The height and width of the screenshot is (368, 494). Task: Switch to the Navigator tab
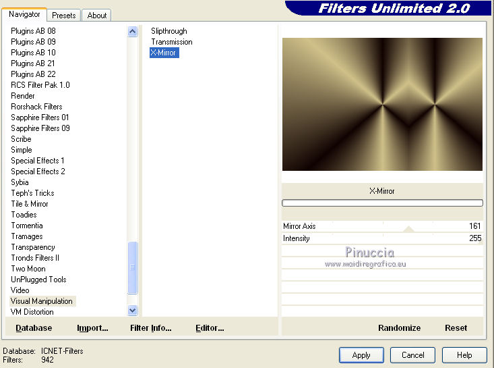pos(24,15)
